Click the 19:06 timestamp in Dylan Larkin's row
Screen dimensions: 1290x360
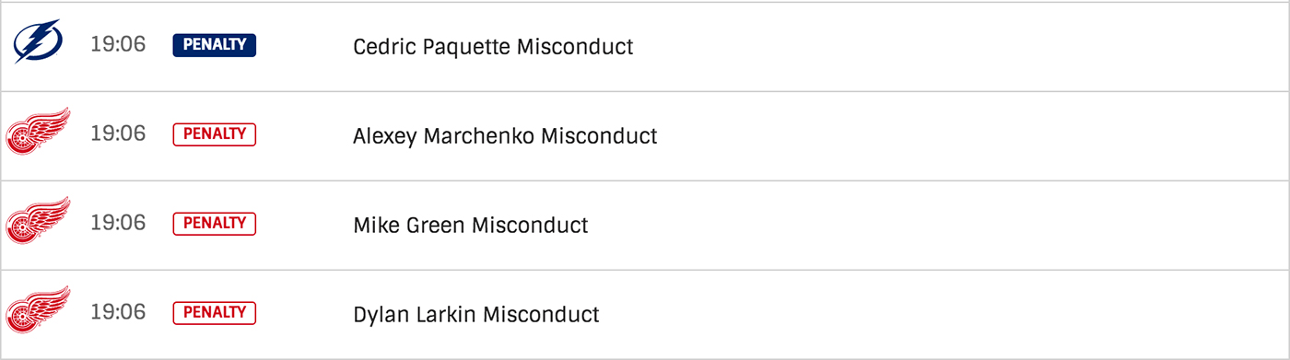pos(118,312)
